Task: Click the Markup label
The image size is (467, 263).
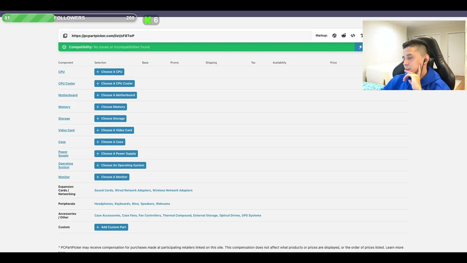Action: click(321, 35)
